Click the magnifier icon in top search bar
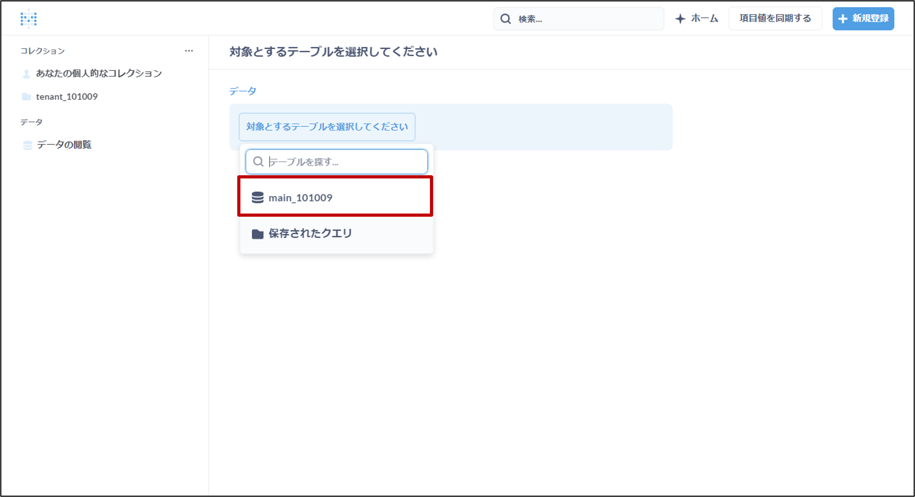Image resolution: width=915 pixels, height=497 pixels. (505, 19)
